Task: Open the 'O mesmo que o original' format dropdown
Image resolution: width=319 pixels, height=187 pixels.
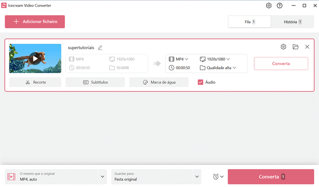Action: 56,177
